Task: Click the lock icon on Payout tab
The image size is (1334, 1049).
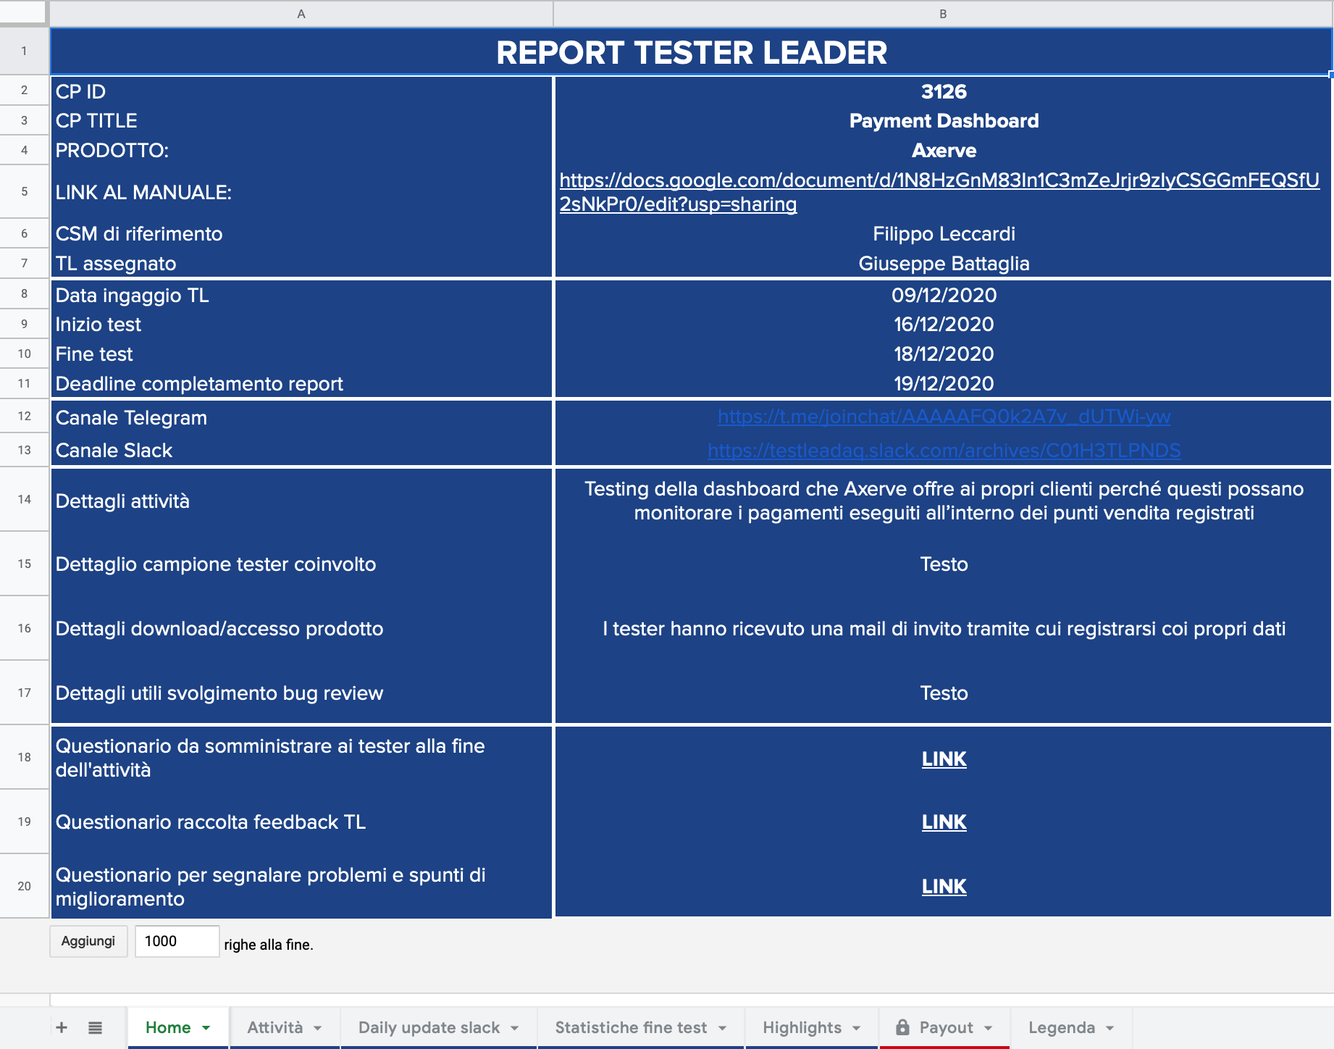Action: coord(902,1027)
